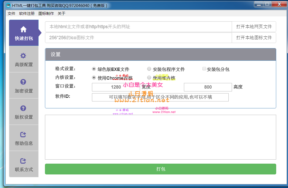Screen dimensions: 288x188
Task: Select the 安装包程序文件 radio option
Action: click(x=149, y=69)
